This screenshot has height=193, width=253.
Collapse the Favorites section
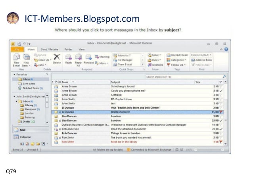coord(14,75)
